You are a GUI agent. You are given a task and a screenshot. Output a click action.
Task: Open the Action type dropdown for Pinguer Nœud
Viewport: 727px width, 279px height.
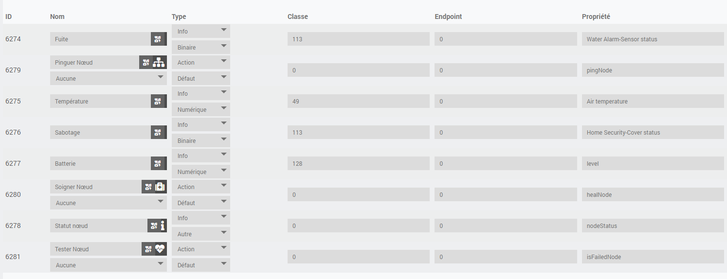pos(201,62)
